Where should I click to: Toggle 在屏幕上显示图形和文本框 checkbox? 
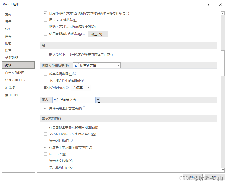pyautogui.click(x=45, y=147)
